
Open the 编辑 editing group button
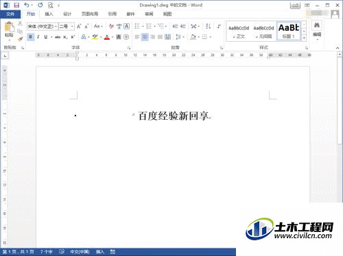tap(317, 31)
